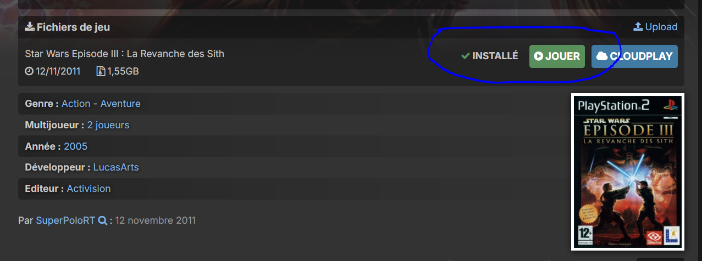This screenshot has height=261, width=702.
Task: Click the download icon beside Fichiers de jeu
Action: (30, 27)
